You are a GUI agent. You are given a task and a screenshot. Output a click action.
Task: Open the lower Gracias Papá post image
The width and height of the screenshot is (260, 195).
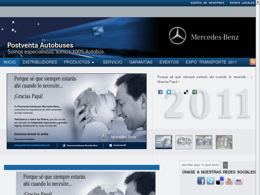click(86, 183)
